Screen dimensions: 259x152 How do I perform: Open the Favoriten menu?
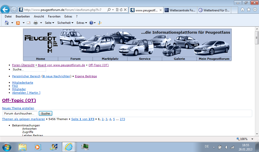(x=54, y=16)
